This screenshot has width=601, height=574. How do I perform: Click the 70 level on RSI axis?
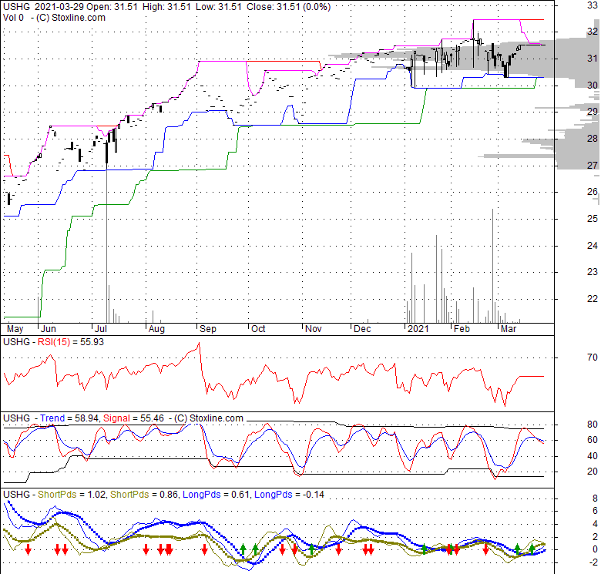593,357
